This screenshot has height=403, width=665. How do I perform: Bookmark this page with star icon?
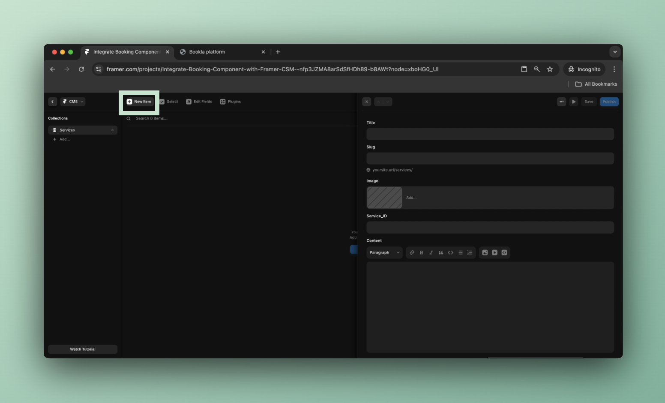click(550, 69)
